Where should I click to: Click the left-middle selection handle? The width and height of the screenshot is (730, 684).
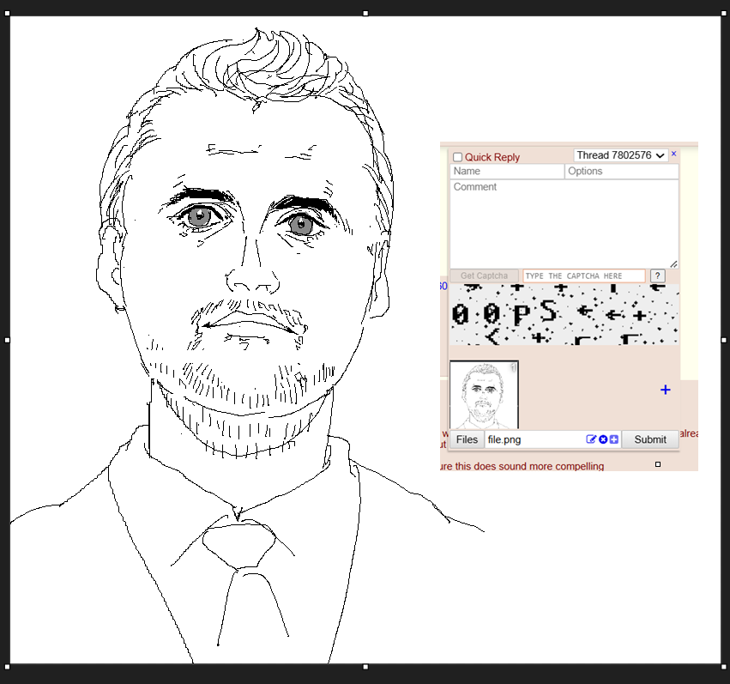(7, 341)
